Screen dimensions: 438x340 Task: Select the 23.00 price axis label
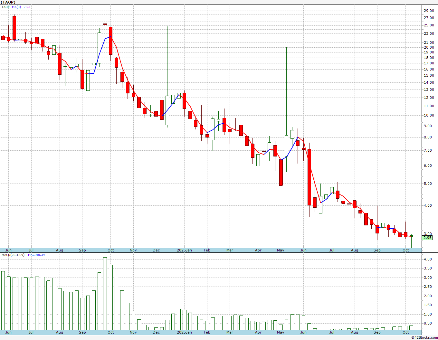[429, 33]
